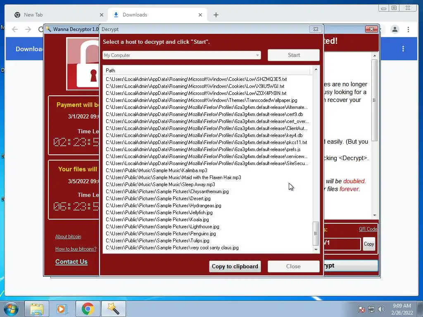Screen dimensions: 423x317
Task: Copy the bitcoin address with Copy button
Action: (369, 244)
